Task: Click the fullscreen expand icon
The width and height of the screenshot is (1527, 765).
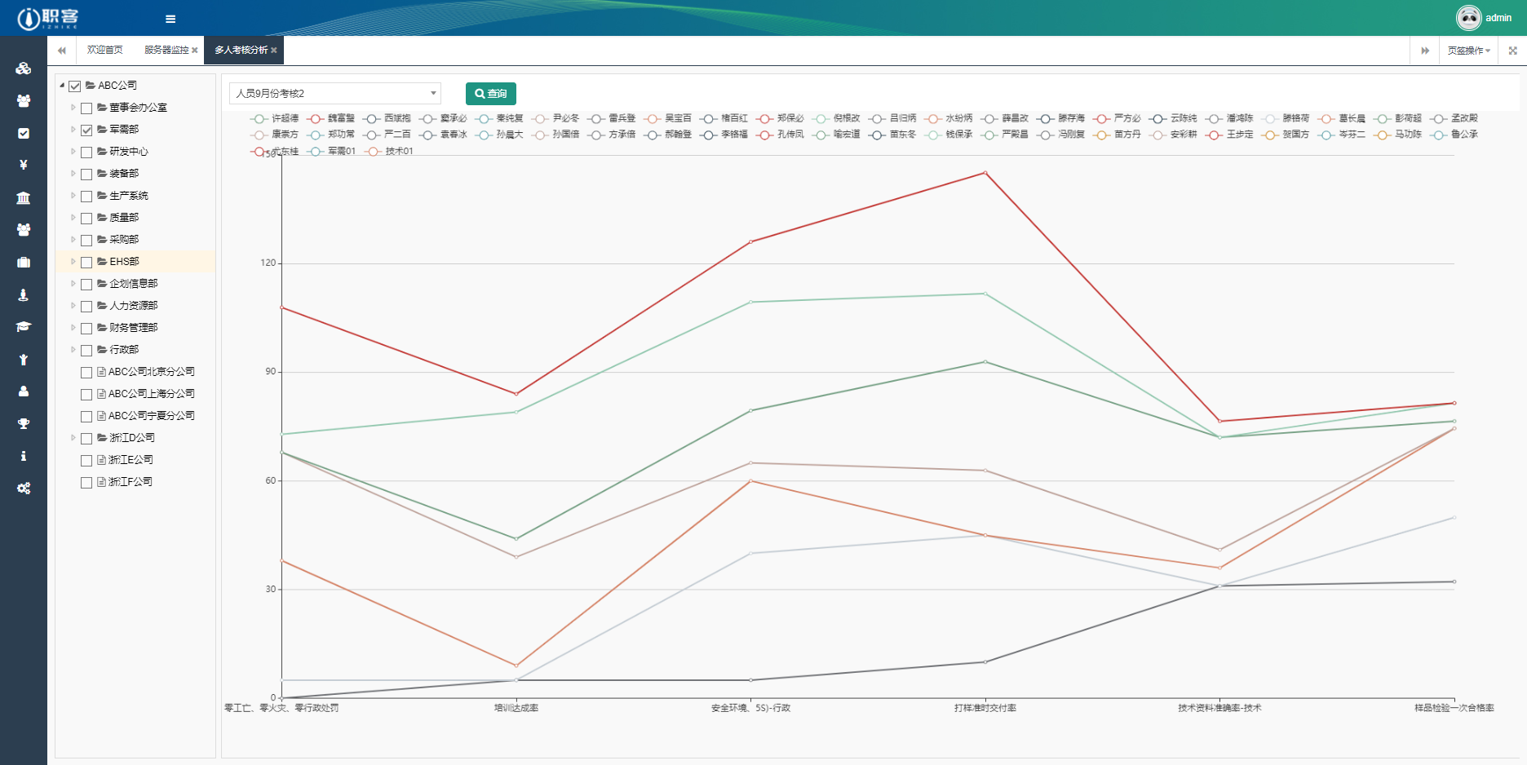Action: (1512, 51)
